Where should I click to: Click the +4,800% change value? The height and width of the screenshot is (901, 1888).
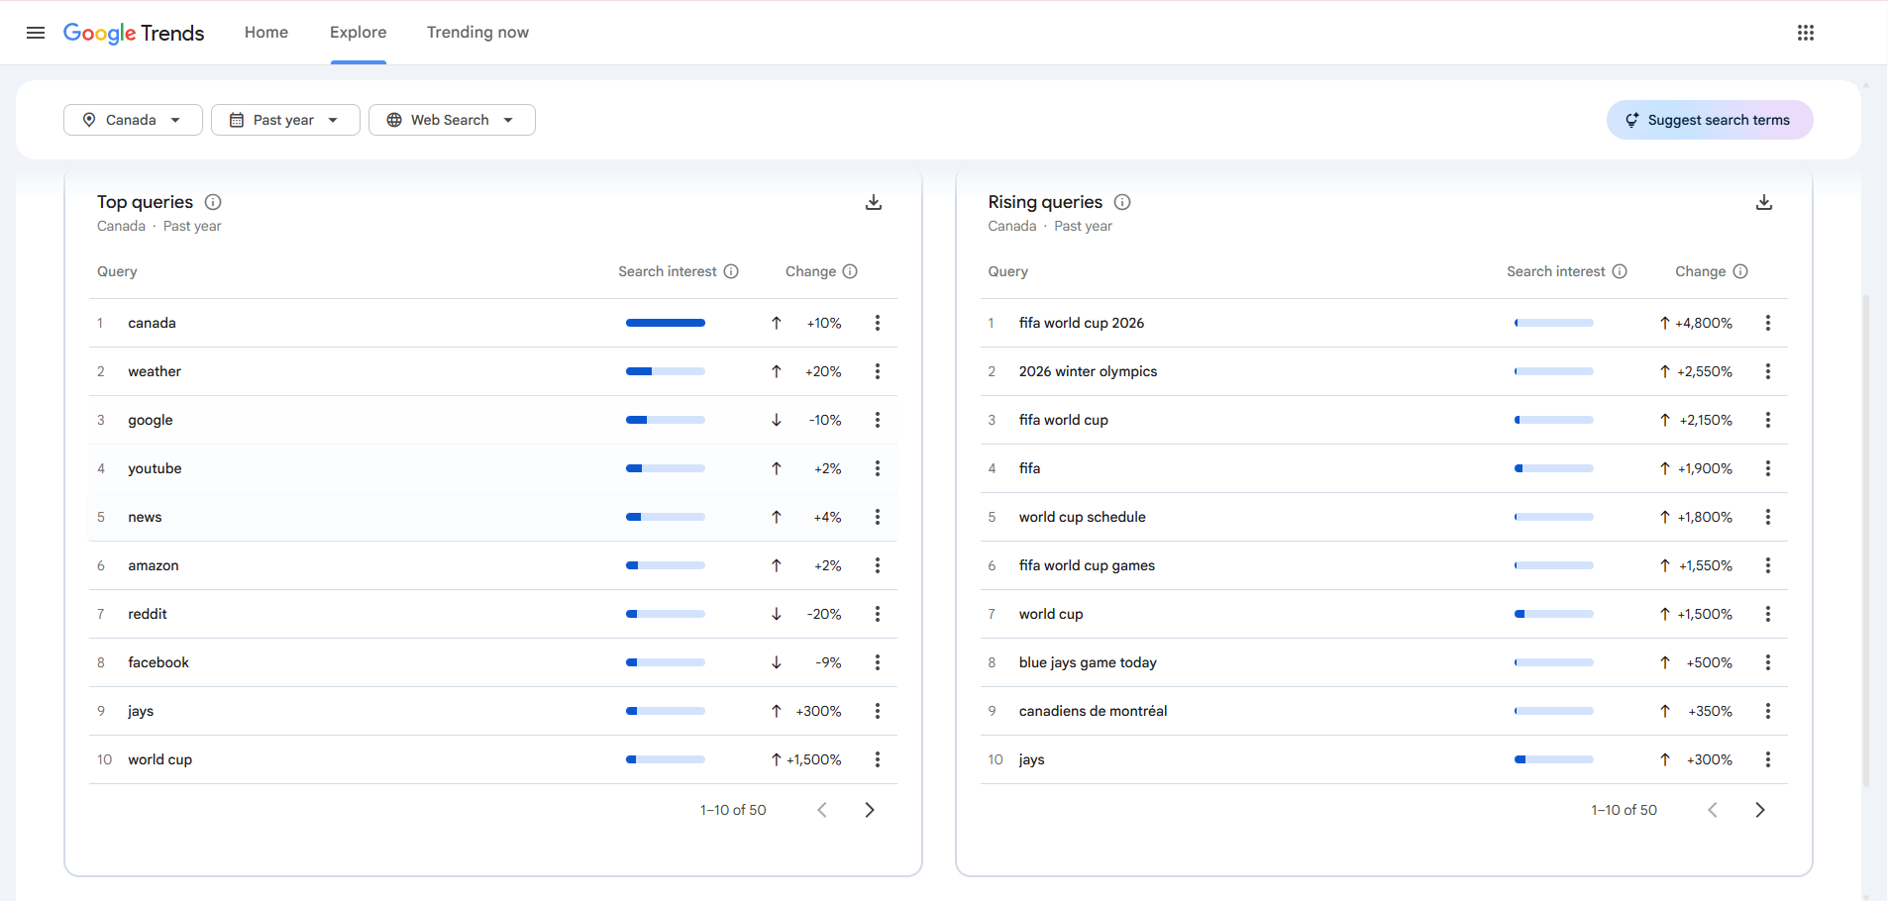click(1704, 323)
